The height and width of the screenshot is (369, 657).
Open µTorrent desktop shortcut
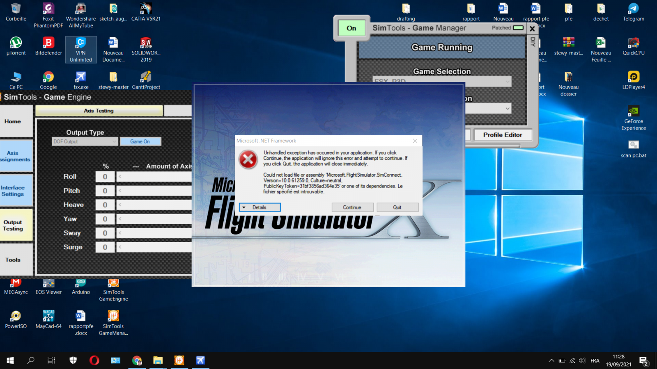click(16, 46)
